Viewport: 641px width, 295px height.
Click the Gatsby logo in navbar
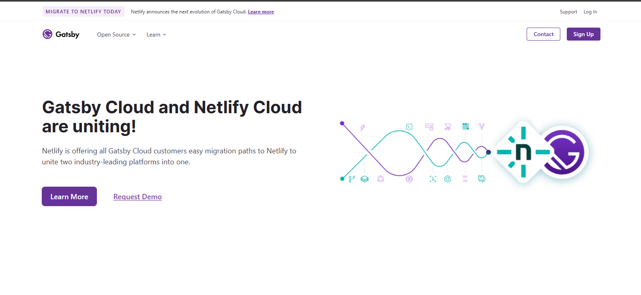(x=61, y=34)
